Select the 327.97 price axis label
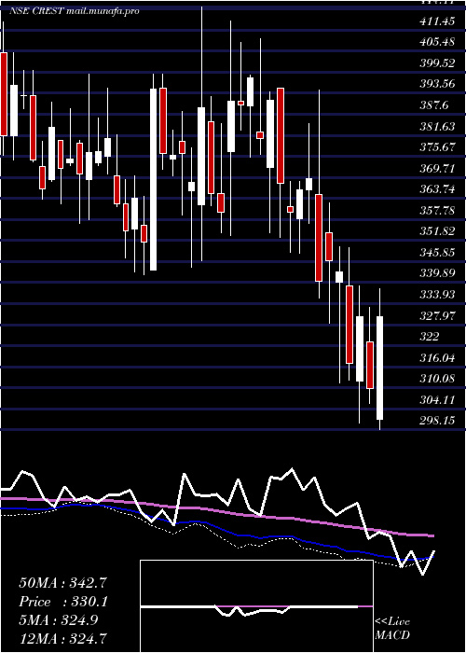466x653 pixels. pos(437,315)
